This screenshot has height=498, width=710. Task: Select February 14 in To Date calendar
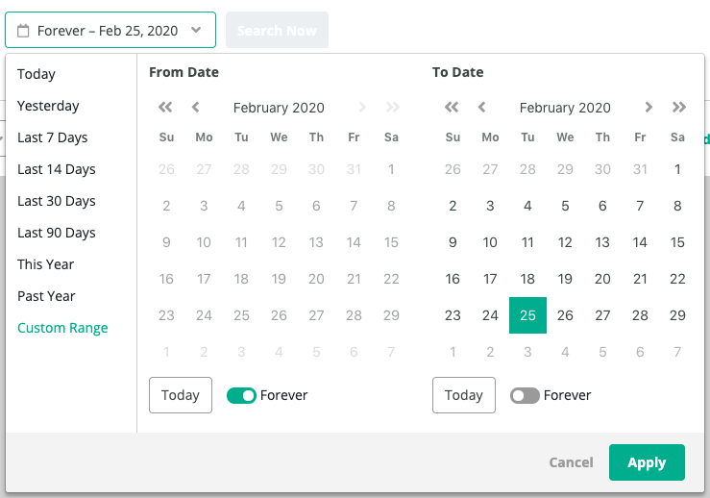coord(640,242)
